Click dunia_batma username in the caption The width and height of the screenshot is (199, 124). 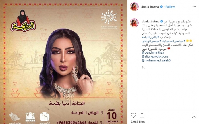[x=150, y=22]
